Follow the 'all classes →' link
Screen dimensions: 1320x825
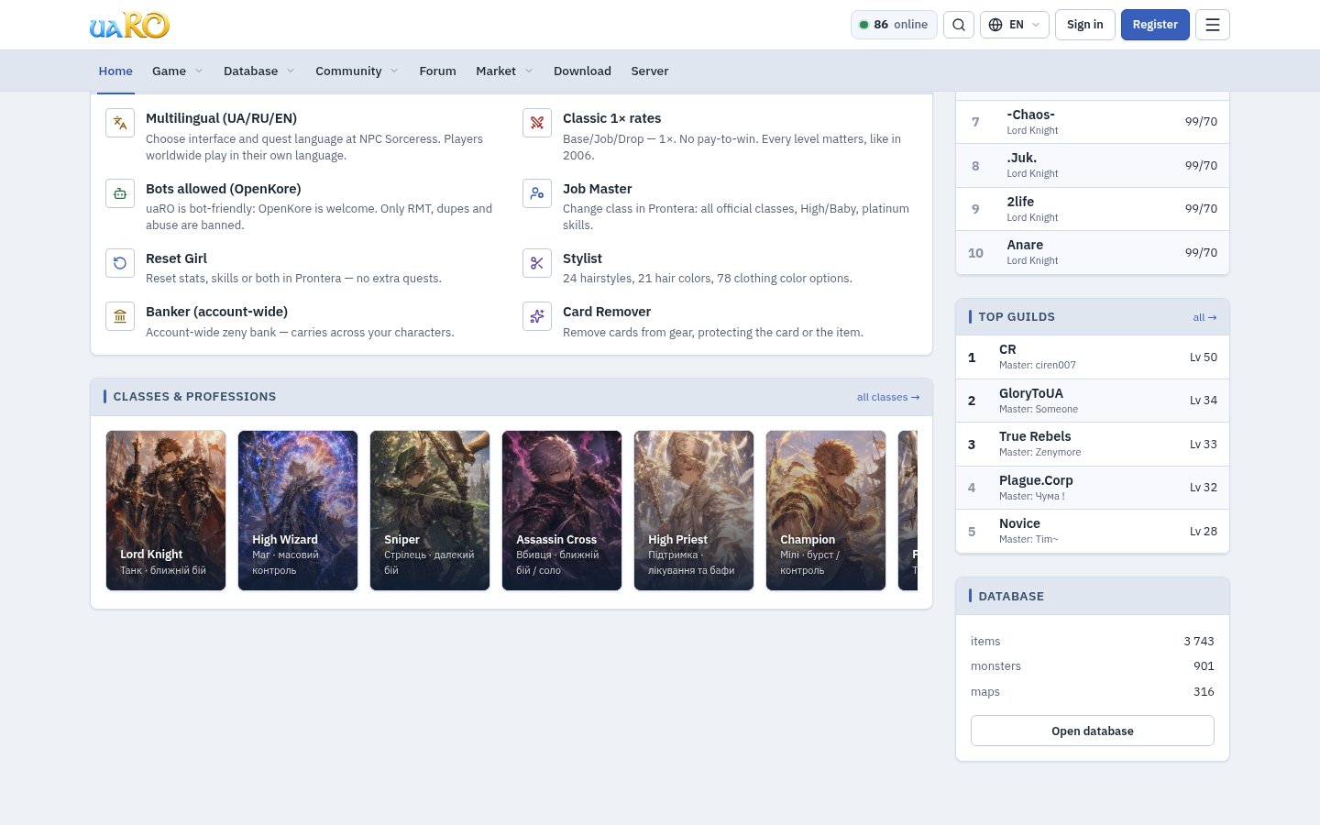click(x=887, y=397)
